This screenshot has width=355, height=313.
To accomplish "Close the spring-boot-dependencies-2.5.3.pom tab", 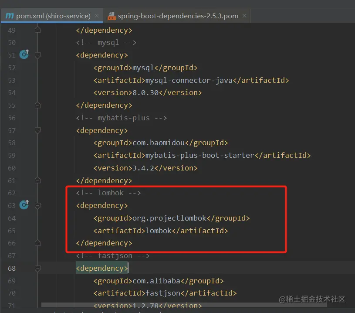I will (x=244, y=16).
